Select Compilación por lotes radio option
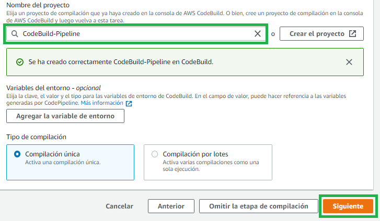 (x=155, y=154)
